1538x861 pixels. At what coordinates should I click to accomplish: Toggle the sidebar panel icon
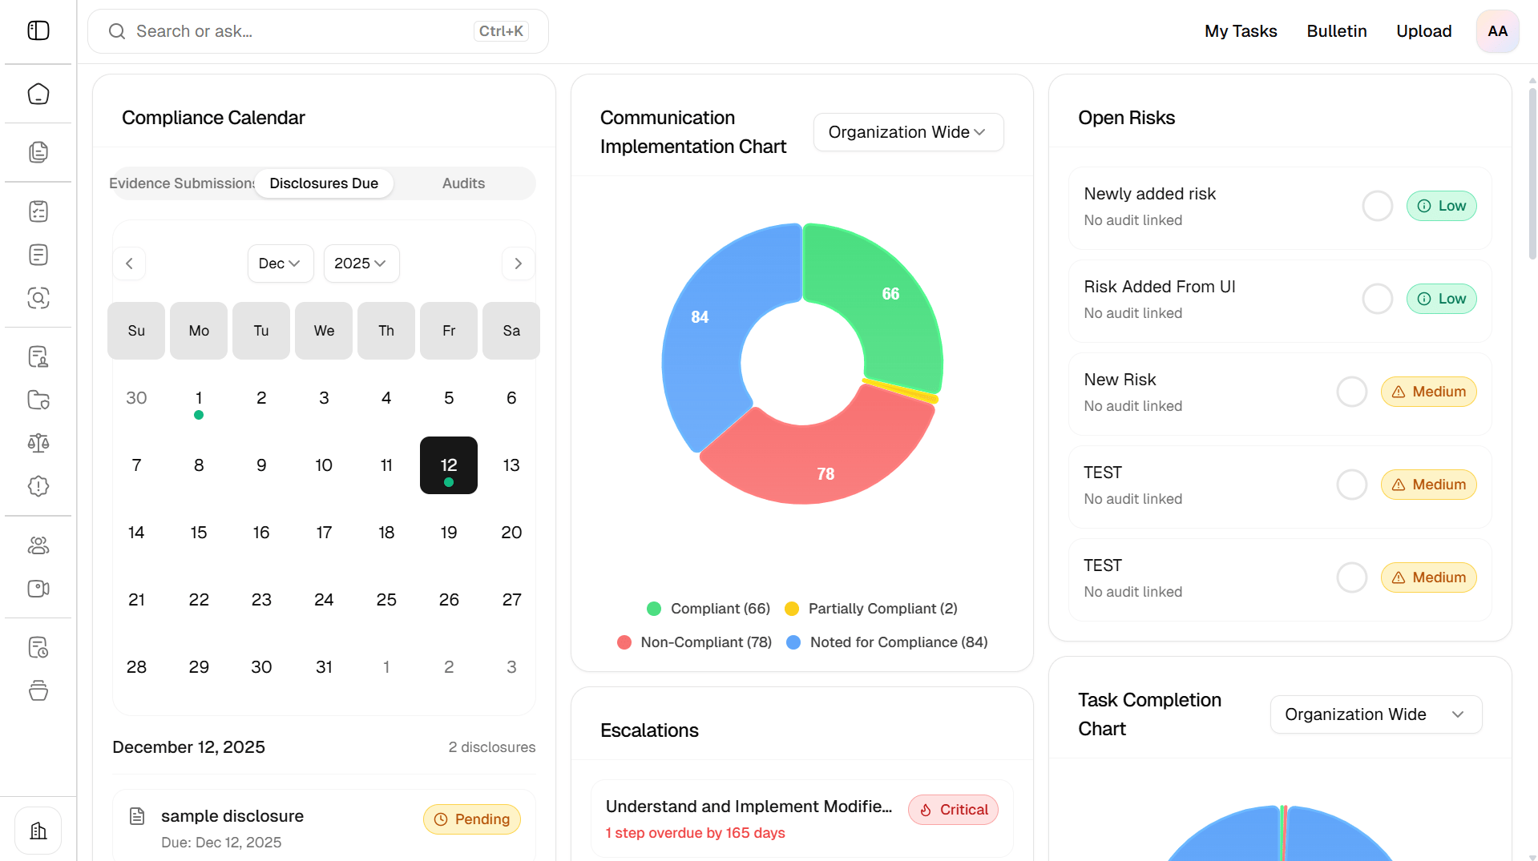(x=38, y=30)
